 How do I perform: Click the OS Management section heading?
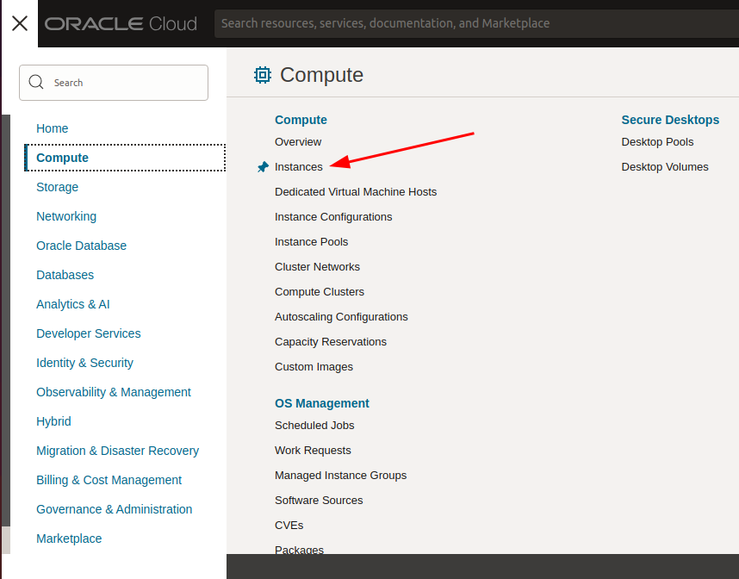pos(322,403)
